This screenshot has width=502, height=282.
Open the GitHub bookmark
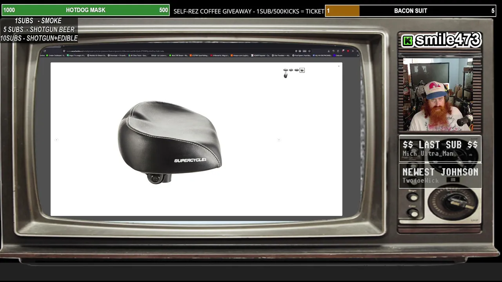(159, 55)
